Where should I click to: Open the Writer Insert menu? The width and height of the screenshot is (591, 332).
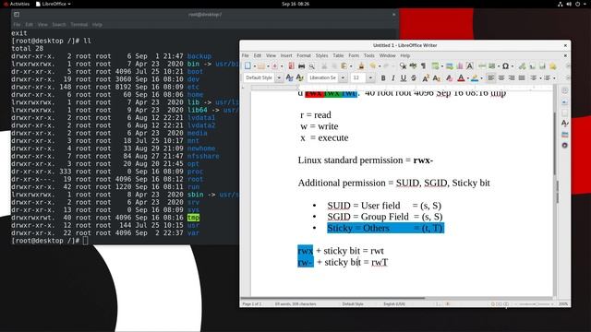click(x=286, y=55)
